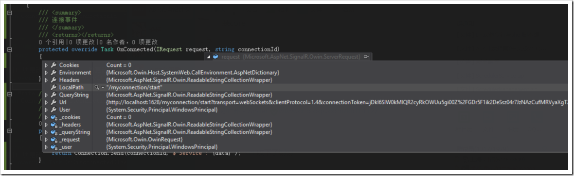The image size is (574, 176).
Task: Collapse the outline box beside OnConnected declaration
Action: click(x=10, y=49)
